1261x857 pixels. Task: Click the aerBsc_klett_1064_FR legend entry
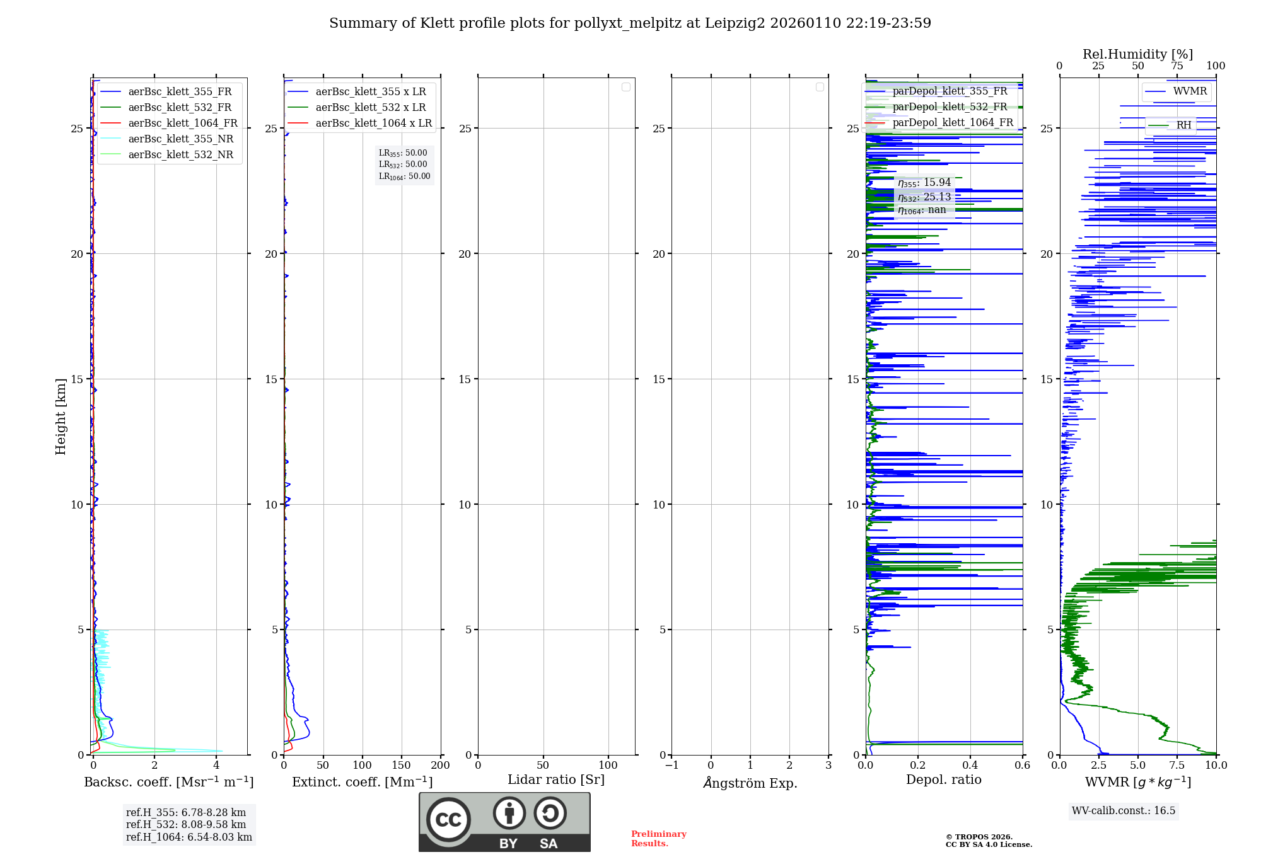183,123
